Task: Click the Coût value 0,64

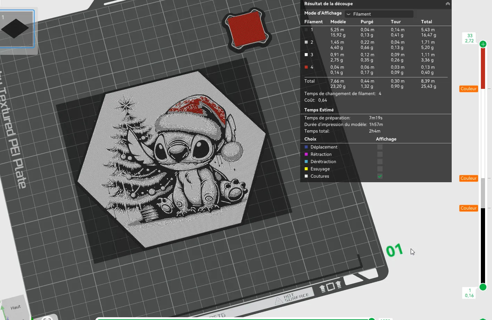Action: (322, 100)
